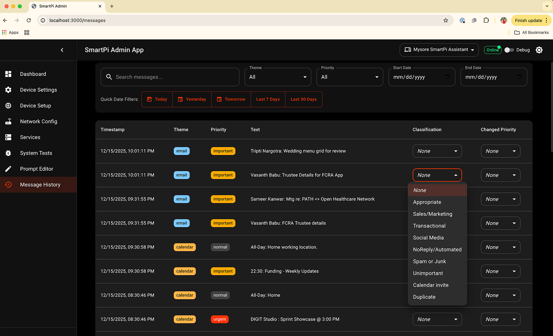The width and height of the screenshot is (553, 336).
Task: Select the Prompt Editor pencil icon
Action: (8, 169)
